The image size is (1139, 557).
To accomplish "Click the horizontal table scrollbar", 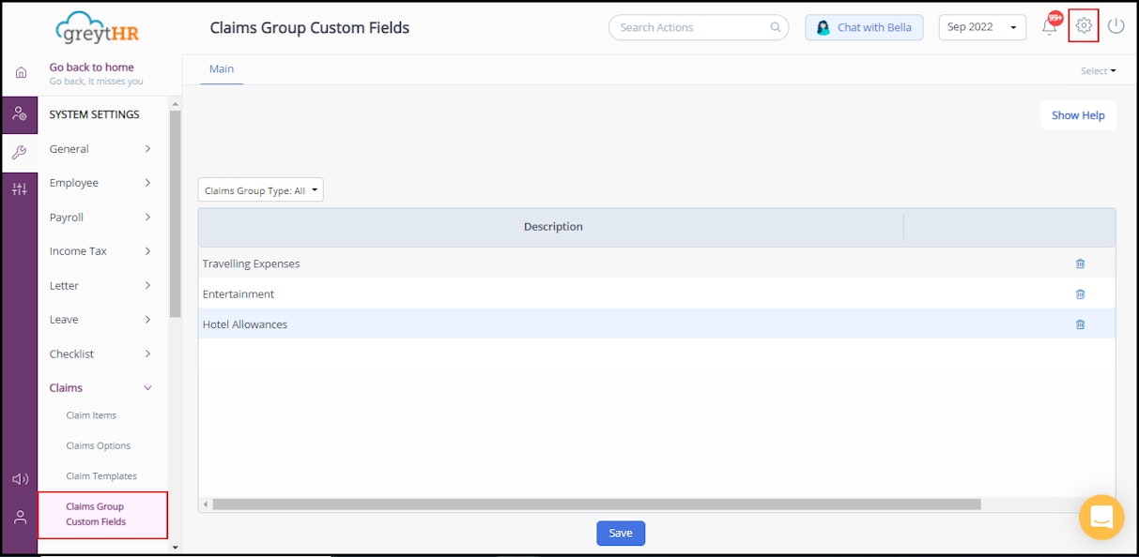I will [x=596, y=504].
